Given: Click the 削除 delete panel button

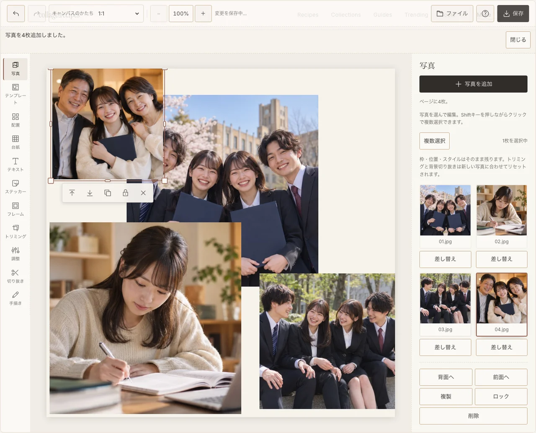Looking at the screenshot, I should click(x=474, y=416).
